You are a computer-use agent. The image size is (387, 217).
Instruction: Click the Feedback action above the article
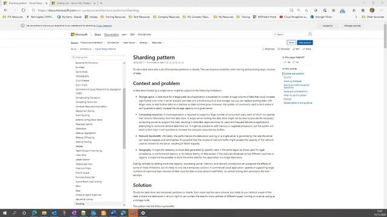click(x=284, y=49)
